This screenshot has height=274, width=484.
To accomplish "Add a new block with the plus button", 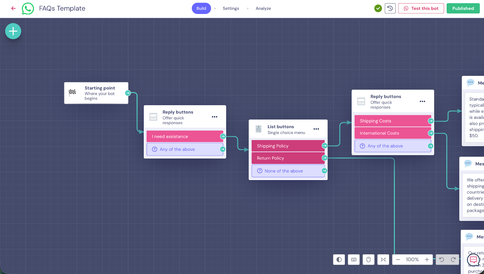I will (x=13, y=31).
